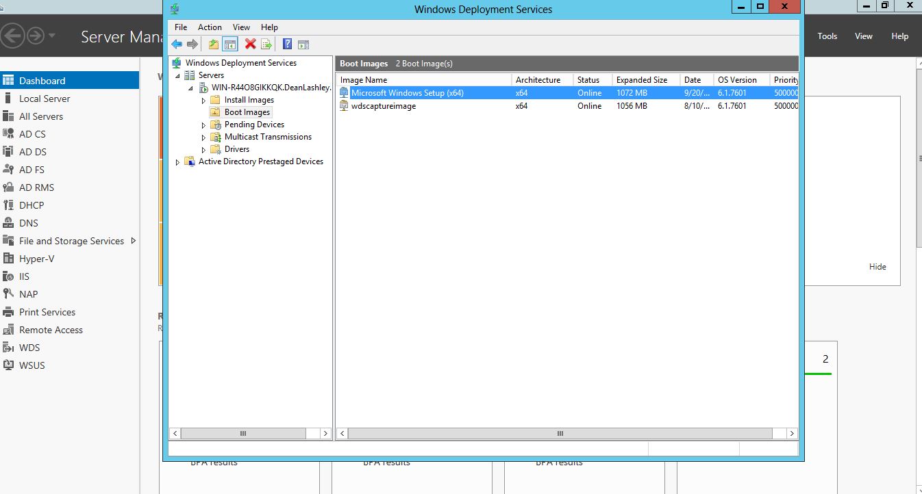922x494 pixels.
Task: Click the right pane horizontal scrollbar thumb
Action: pos(560,434)
